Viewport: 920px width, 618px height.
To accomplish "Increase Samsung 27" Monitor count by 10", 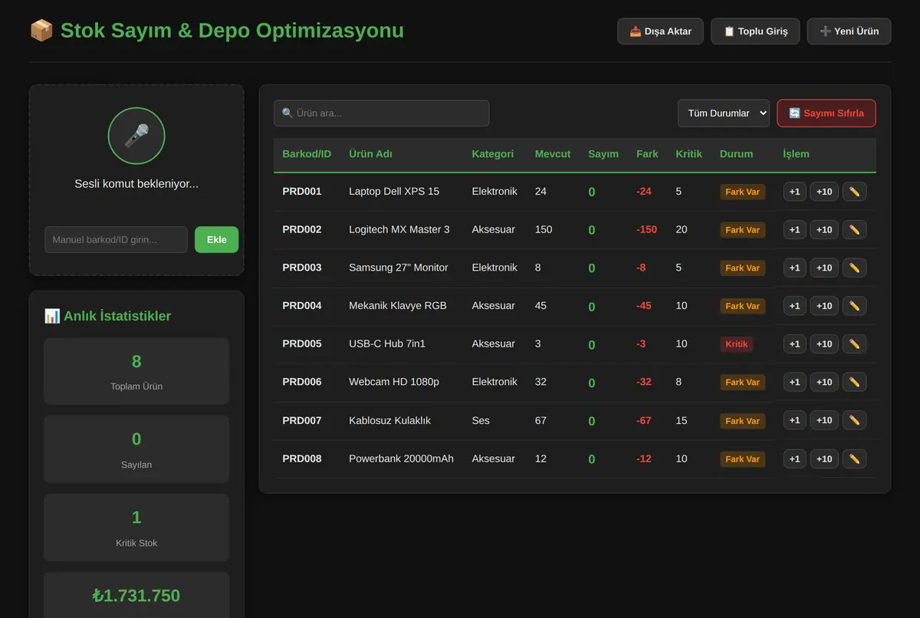I will click(824, 268).
